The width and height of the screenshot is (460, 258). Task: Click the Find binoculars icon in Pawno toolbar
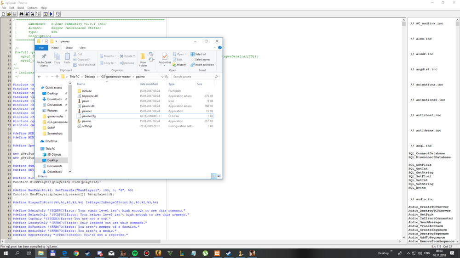point(22,14)
